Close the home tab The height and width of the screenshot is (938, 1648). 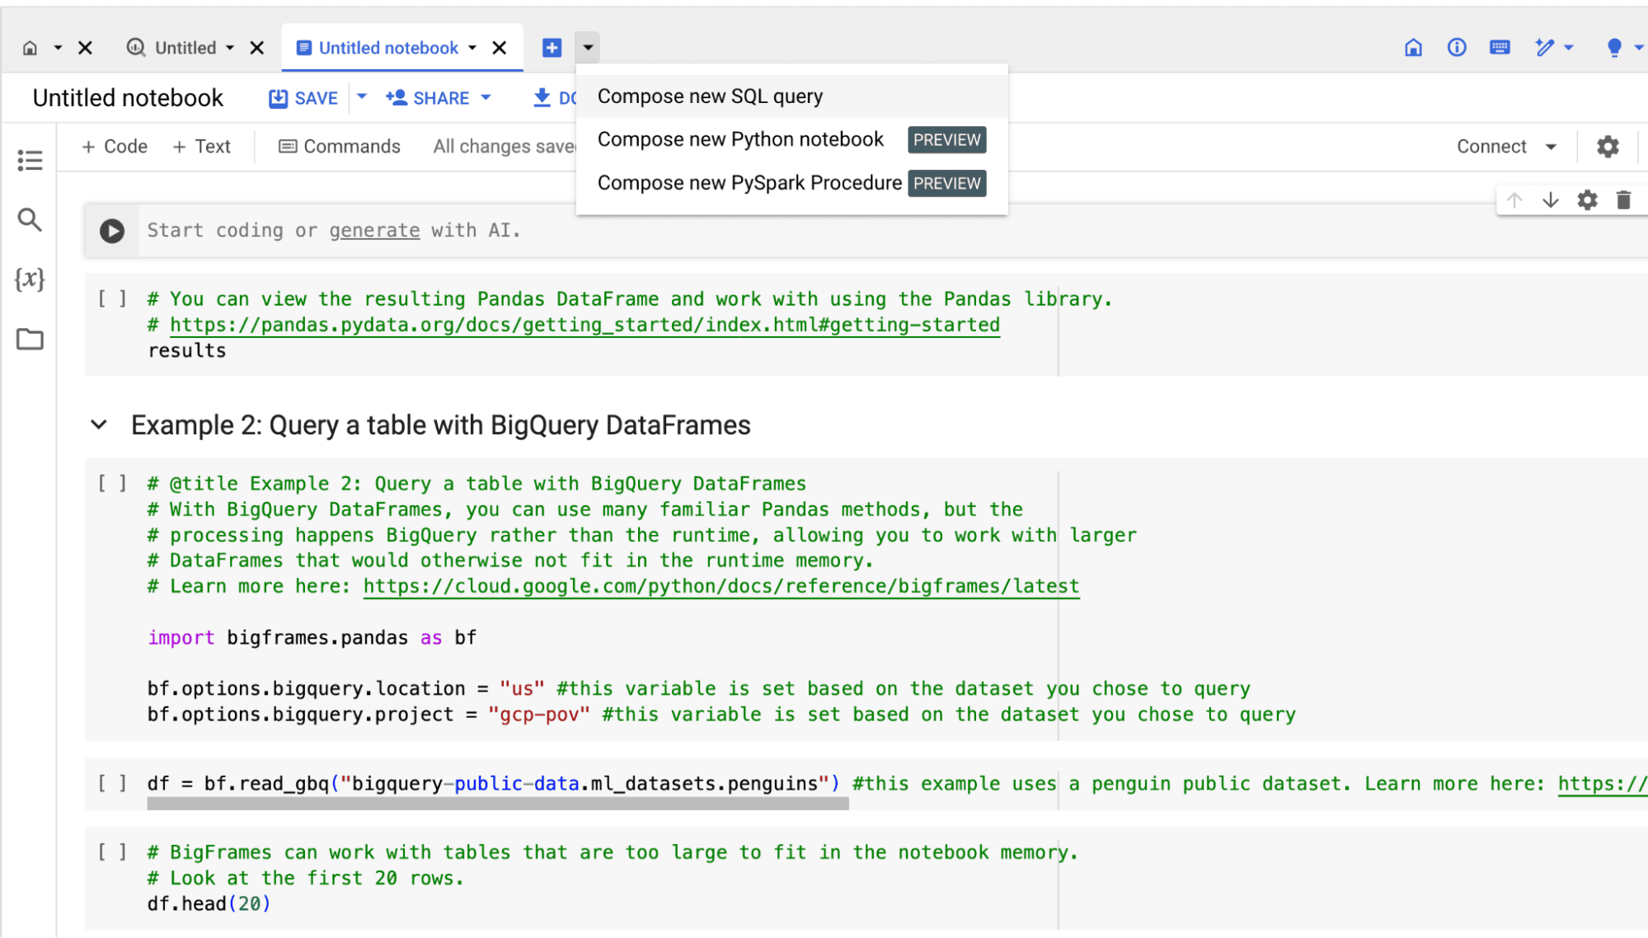(x=85, y=48)
